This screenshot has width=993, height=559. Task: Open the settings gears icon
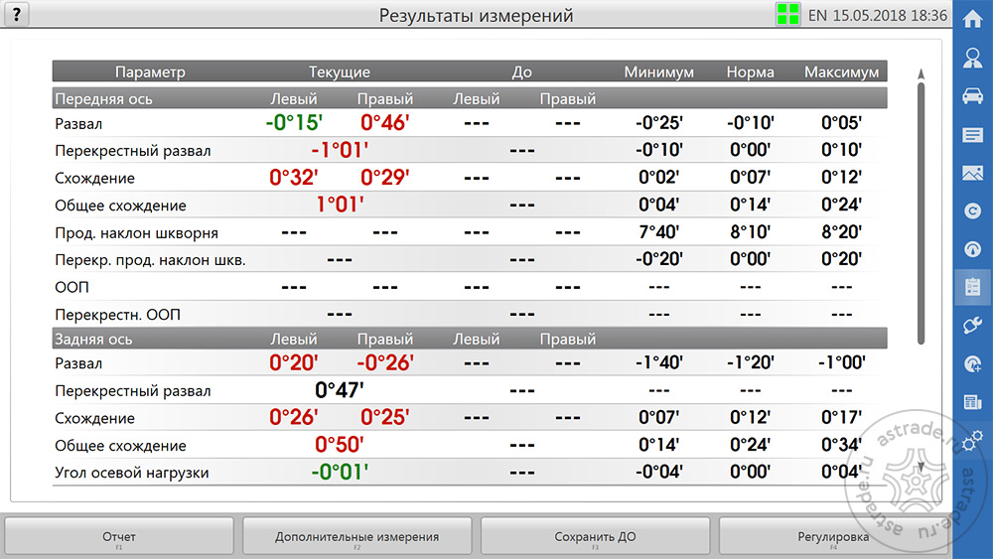pos(973,441)
